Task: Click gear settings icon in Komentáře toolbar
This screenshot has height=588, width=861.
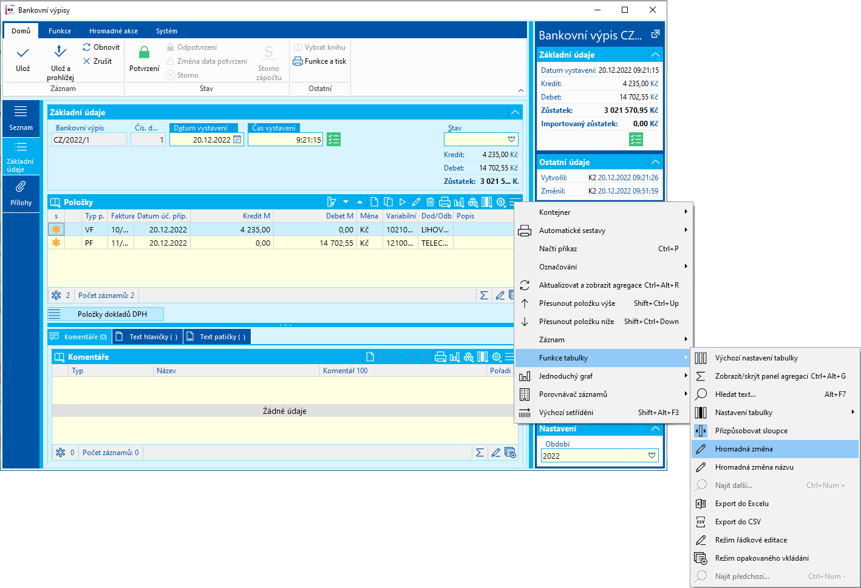Action: pos(497,357)
